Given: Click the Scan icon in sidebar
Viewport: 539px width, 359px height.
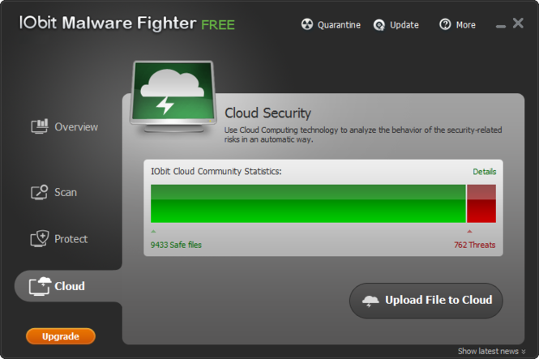Looking at the screenshot, I should click(x=40, y=192).
